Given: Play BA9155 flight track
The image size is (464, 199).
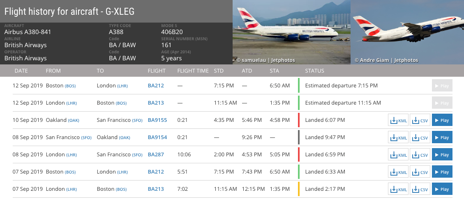Looking at the screenshot, I should point(442,120).
